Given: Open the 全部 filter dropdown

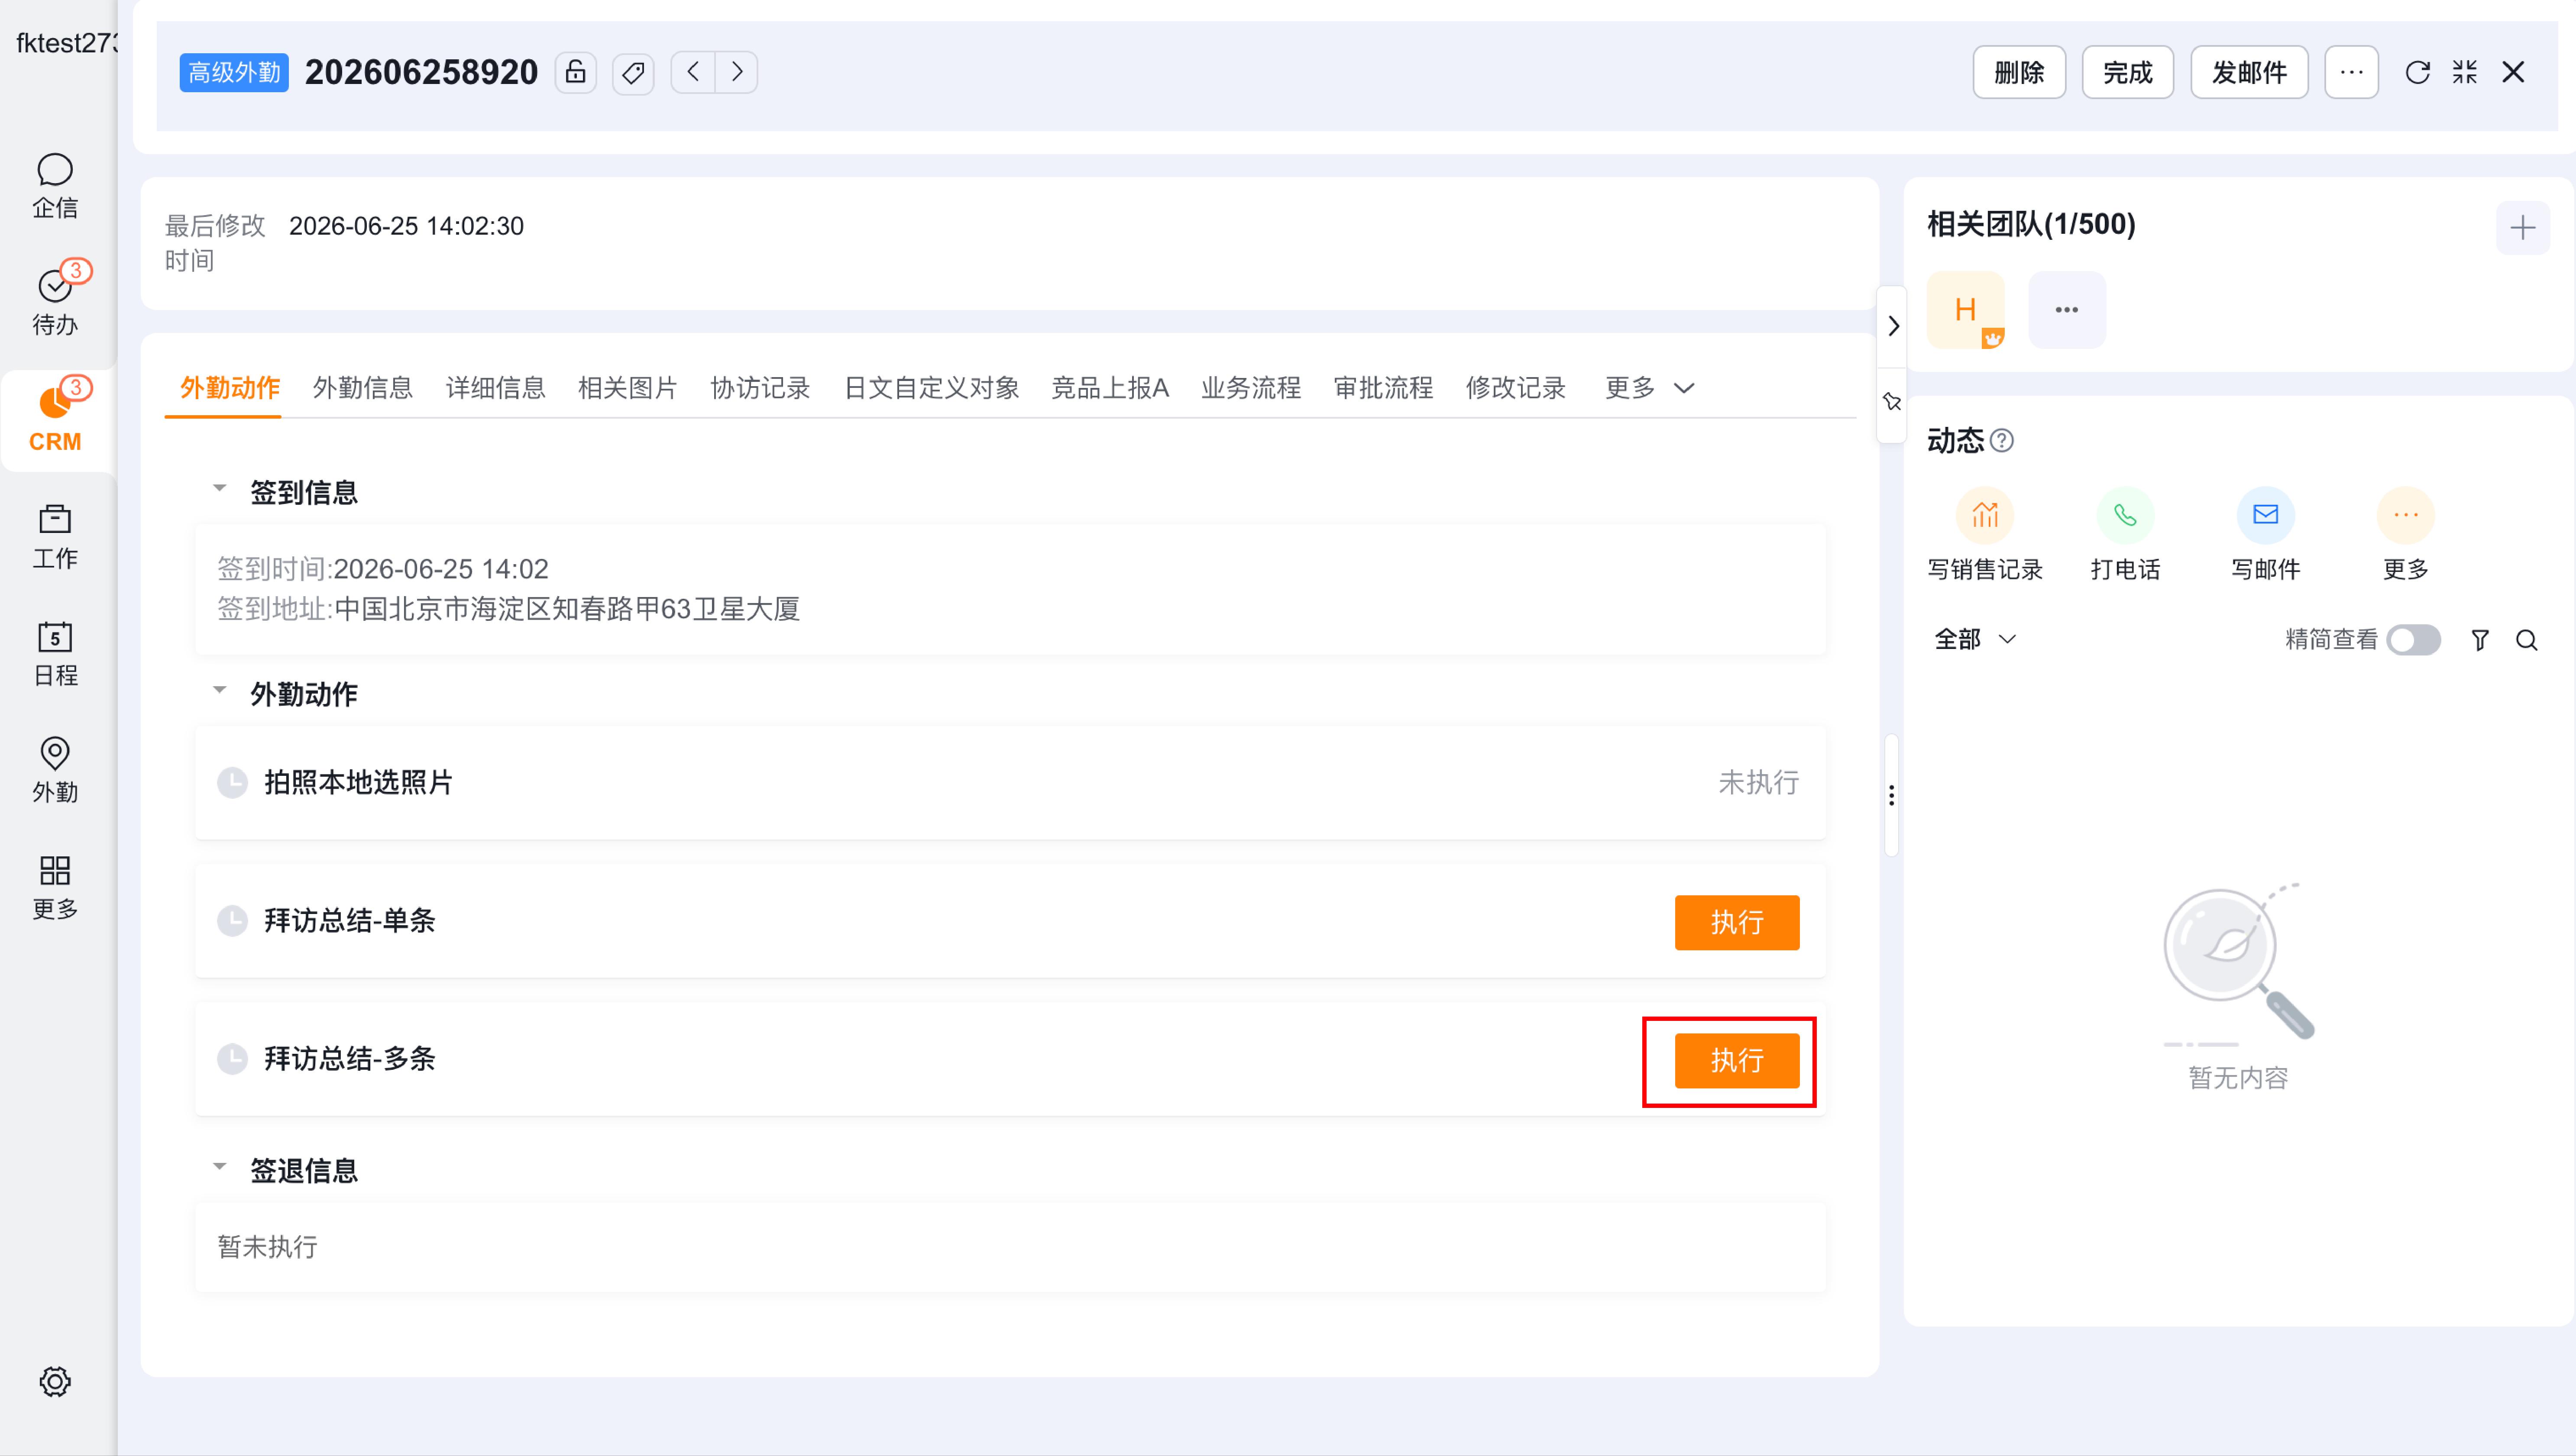Looking at the screenshot, I should (1975, 640).
